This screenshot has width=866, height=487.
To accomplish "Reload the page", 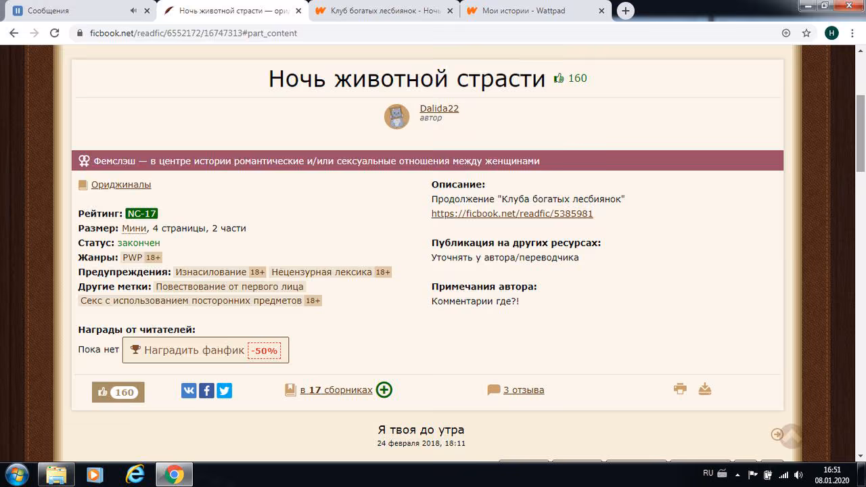I will click(x=55, y=32).
